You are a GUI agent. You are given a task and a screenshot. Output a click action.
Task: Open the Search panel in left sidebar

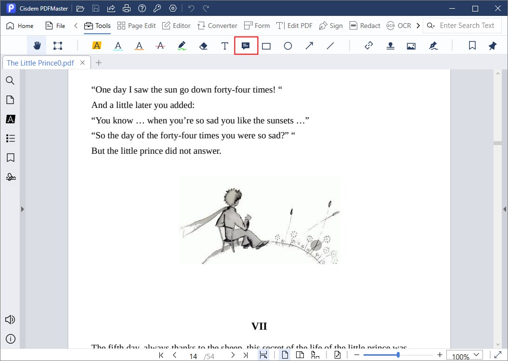pyautogui.click(x=10, y=80)
